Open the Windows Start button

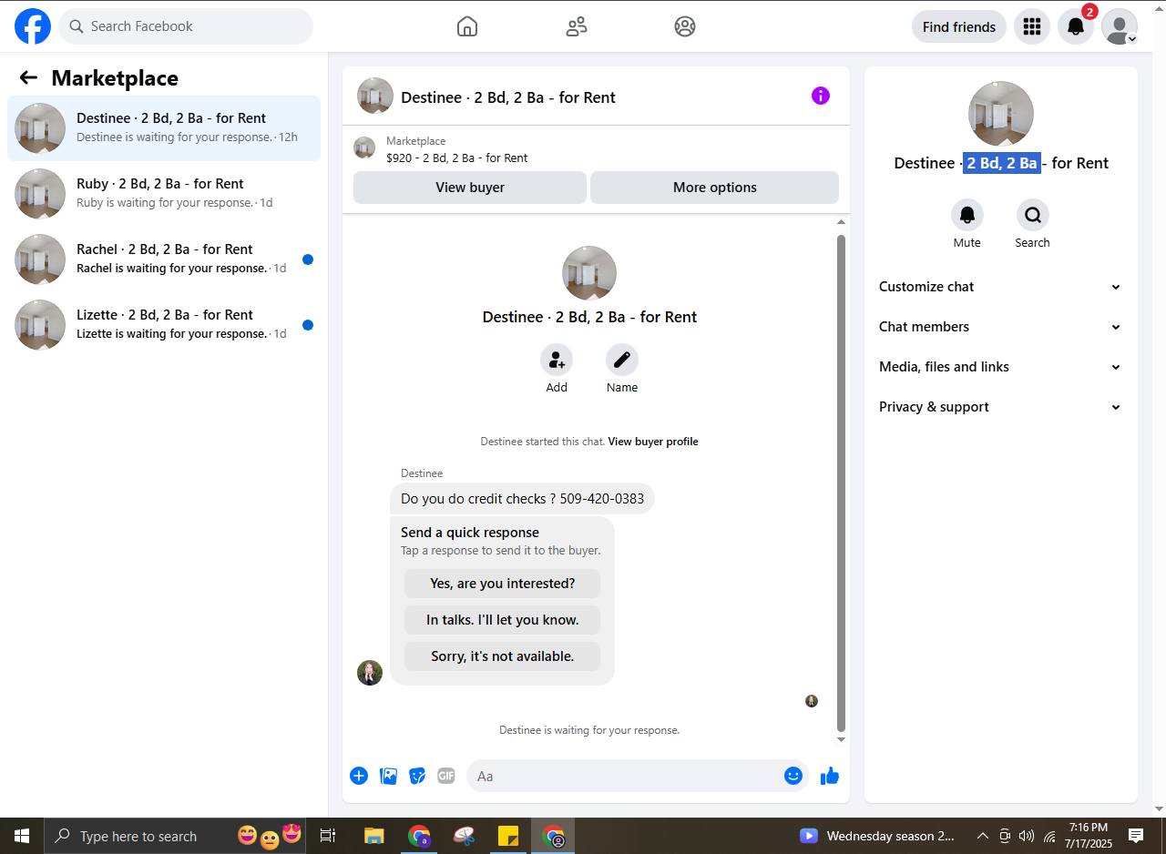tap(22, 836)
